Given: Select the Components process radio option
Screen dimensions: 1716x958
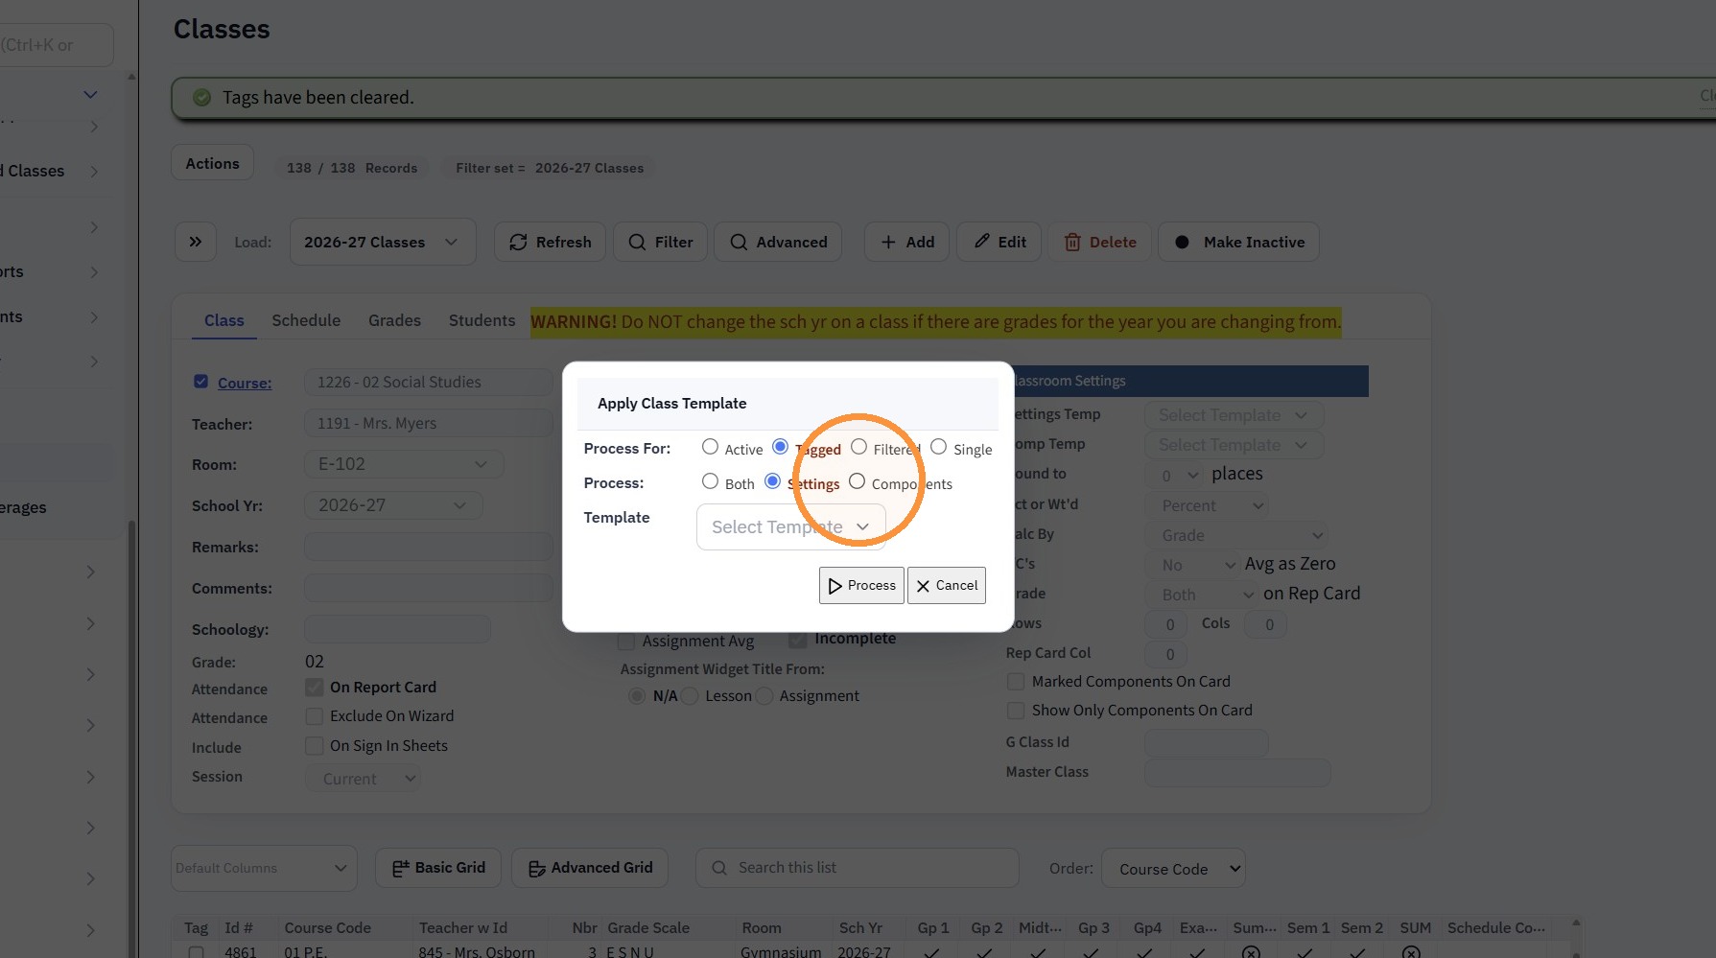Looking at the screenshot, I should pyautogui.click(x=857, y=481).
